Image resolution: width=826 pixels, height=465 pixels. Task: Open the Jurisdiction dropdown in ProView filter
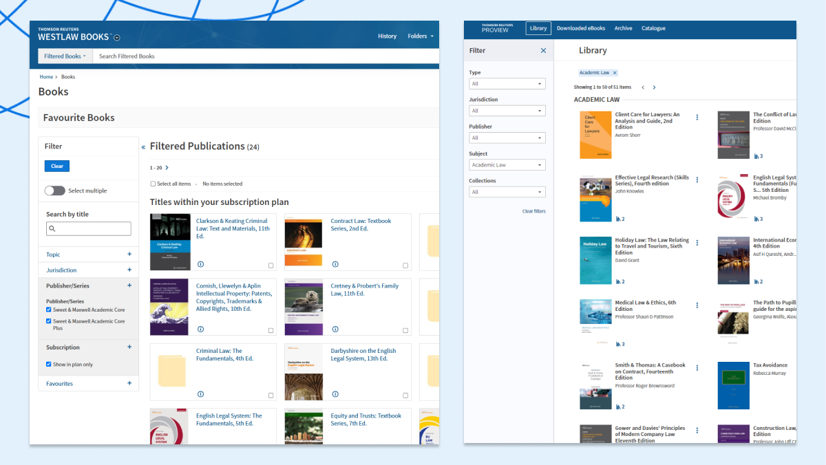[x=507, y=111]
